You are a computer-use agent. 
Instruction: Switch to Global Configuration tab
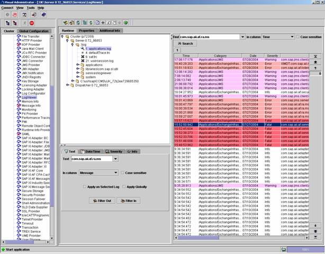click(x=34, y=31)
